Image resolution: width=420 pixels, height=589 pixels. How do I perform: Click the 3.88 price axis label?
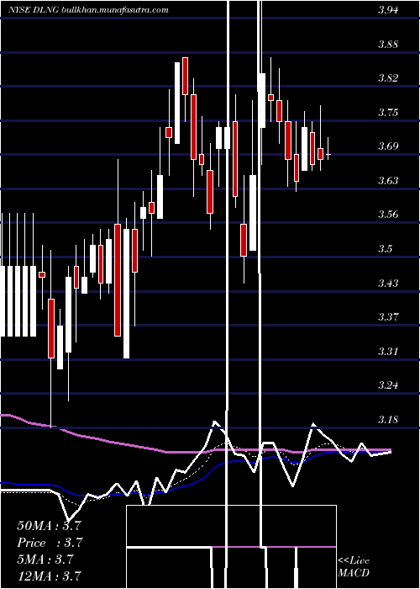point(388,45)
